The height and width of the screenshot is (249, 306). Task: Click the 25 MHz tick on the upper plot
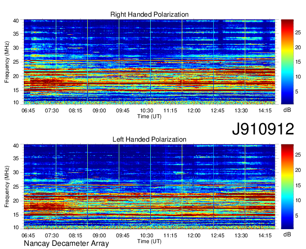16,62
